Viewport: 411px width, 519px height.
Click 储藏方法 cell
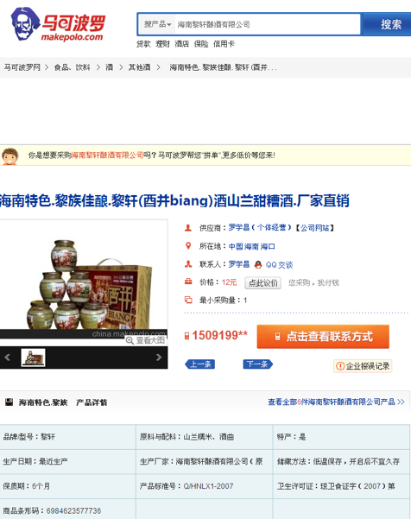[x=342, y=461]
